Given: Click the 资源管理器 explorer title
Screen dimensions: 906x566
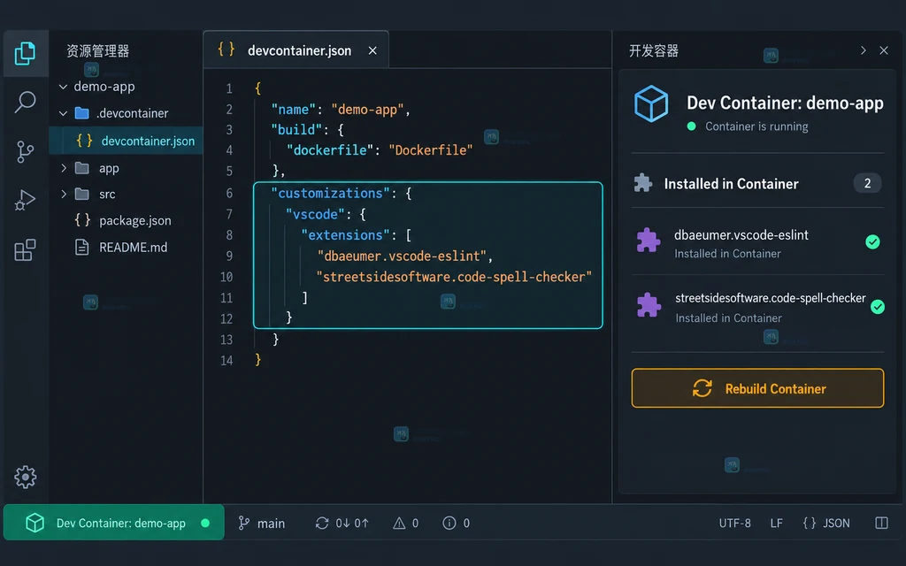Looking at the screenshot, I should [97, 50].
